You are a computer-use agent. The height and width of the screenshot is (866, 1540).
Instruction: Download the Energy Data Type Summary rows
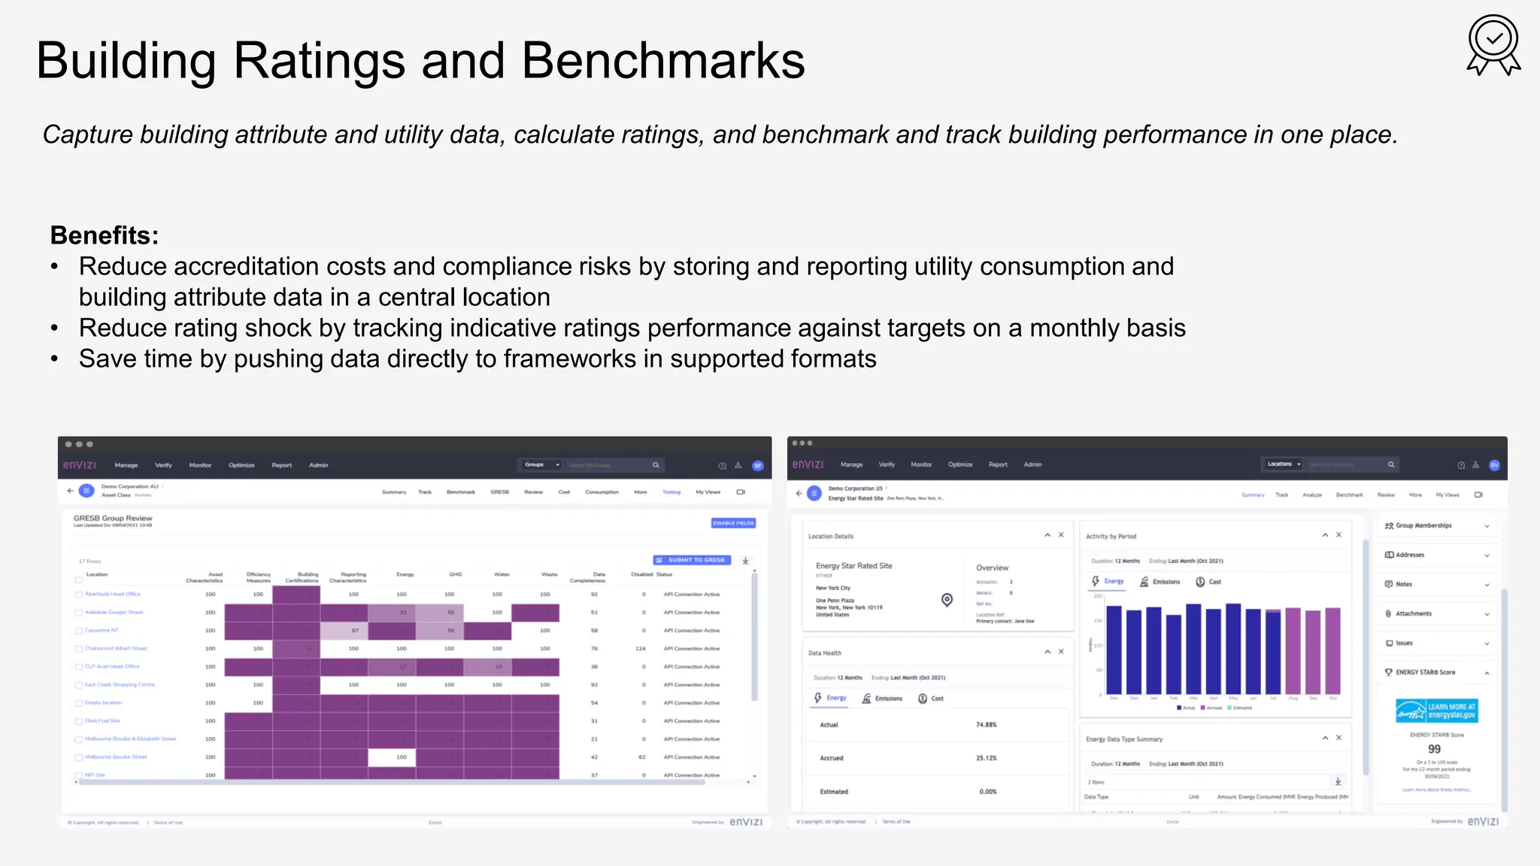(x=1338, y=782)
